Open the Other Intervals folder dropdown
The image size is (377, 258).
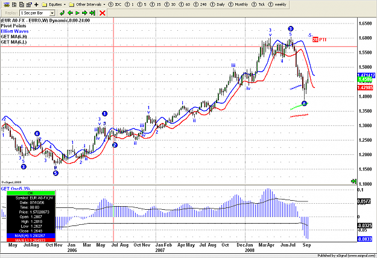(87, 4)
